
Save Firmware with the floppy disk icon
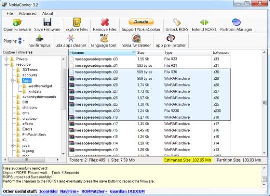(x=47, y=22)
